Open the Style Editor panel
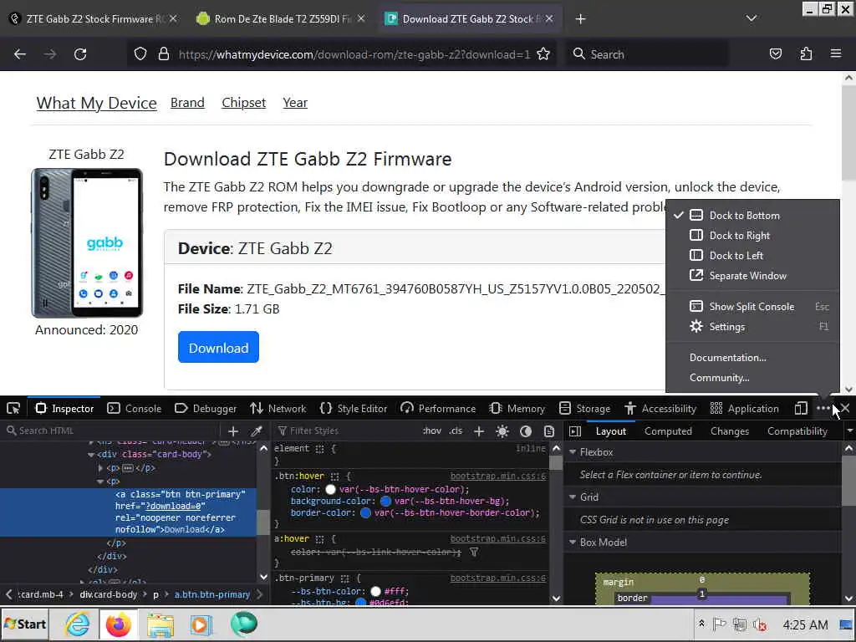856x642 pixels. pyautogui.click(x=354, y=408)
